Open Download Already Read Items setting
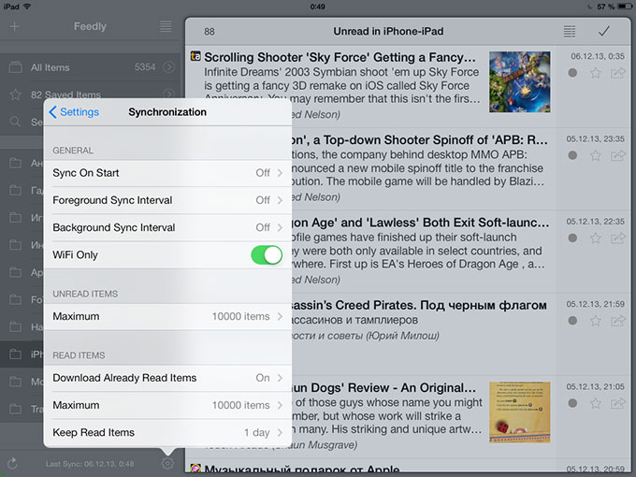This screenshot has width=636, height=477. (167, 378)
